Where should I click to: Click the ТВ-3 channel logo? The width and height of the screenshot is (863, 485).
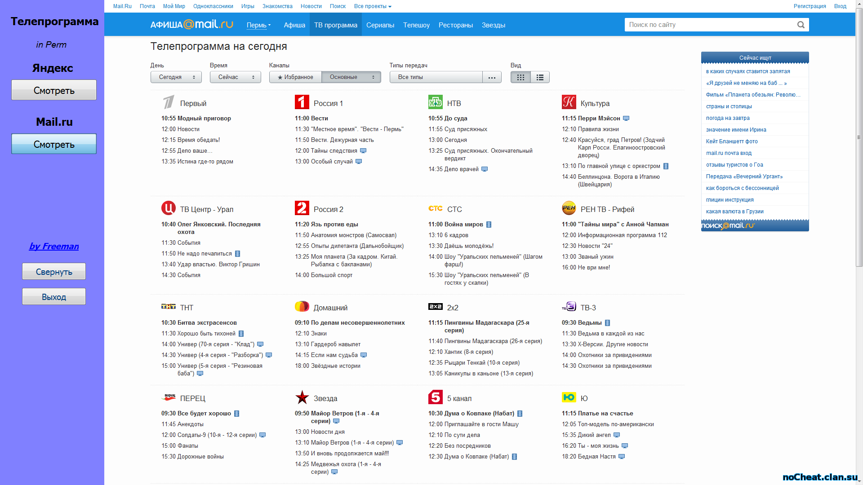569,307
